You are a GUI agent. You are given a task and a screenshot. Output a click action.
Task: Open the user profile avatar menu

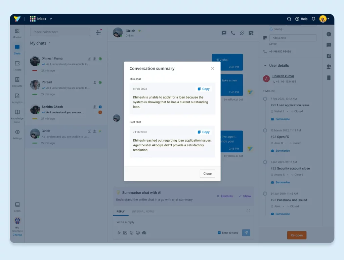tap(324, 19)
